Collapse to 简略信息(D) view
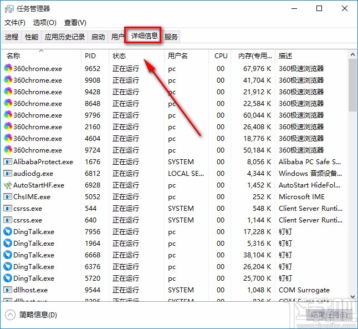 [31, 315]
